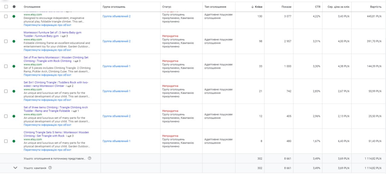
Task: Select checkbox for 'Montessori furniture Set of' ad row
Action: click(x=6, y=41)
